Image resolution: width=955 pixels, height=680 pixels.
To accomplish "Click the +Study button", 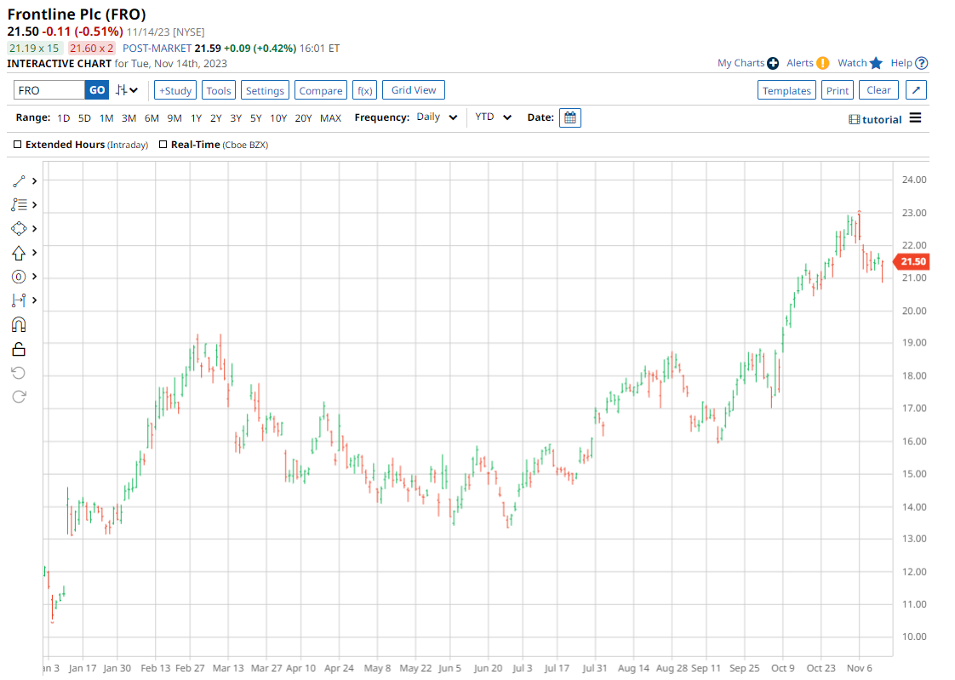I will coord(174,90).
